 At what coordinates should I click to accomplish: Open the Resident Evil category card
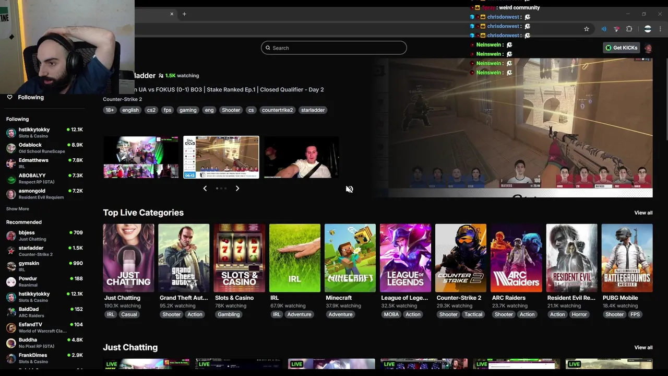click(572, 258)
